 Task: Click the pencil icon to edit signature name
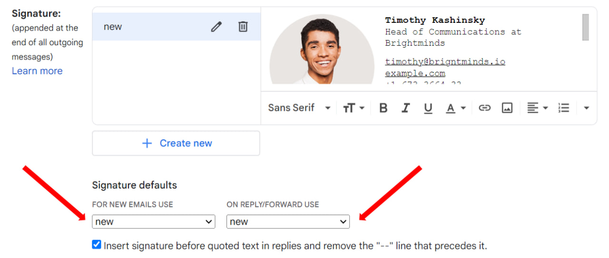pos(216,27)
